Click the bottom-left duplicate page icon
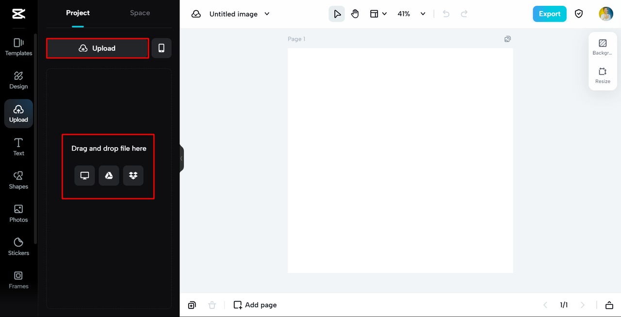 (x=192, y=305)
